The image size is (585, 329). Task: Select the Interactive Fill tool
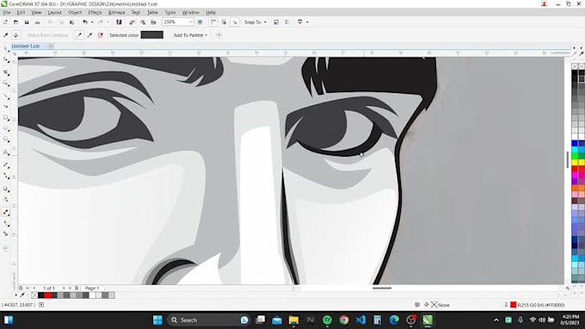pyautogui.click(x=6, y=223)
